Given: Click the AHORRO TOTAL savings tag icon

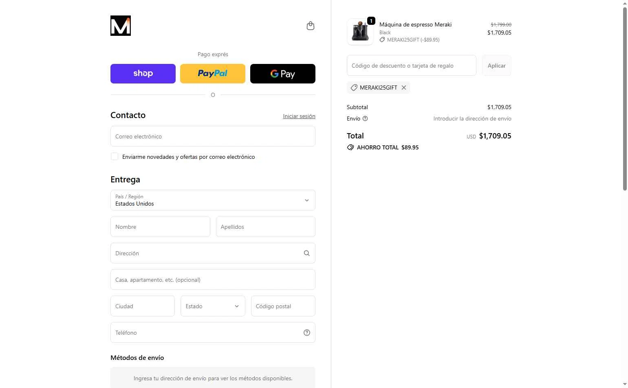Looking at the screenshot, I should tap(350, 147).
